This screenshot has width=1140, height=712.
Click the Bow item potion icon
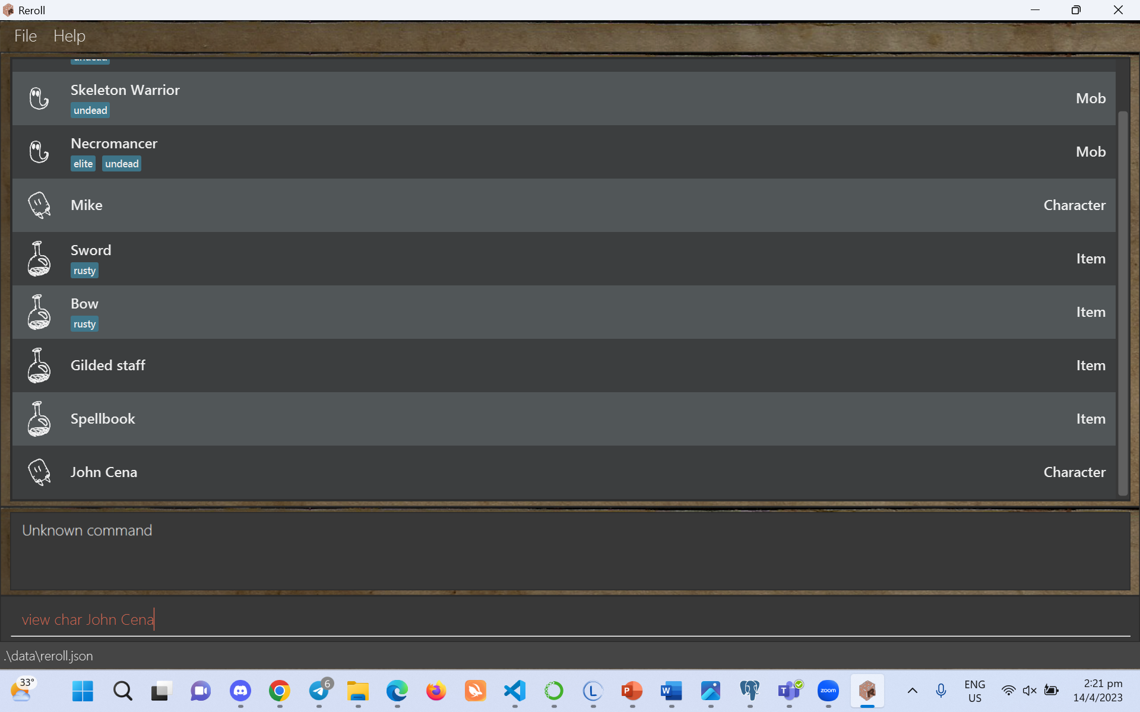(x=39, y=312)
